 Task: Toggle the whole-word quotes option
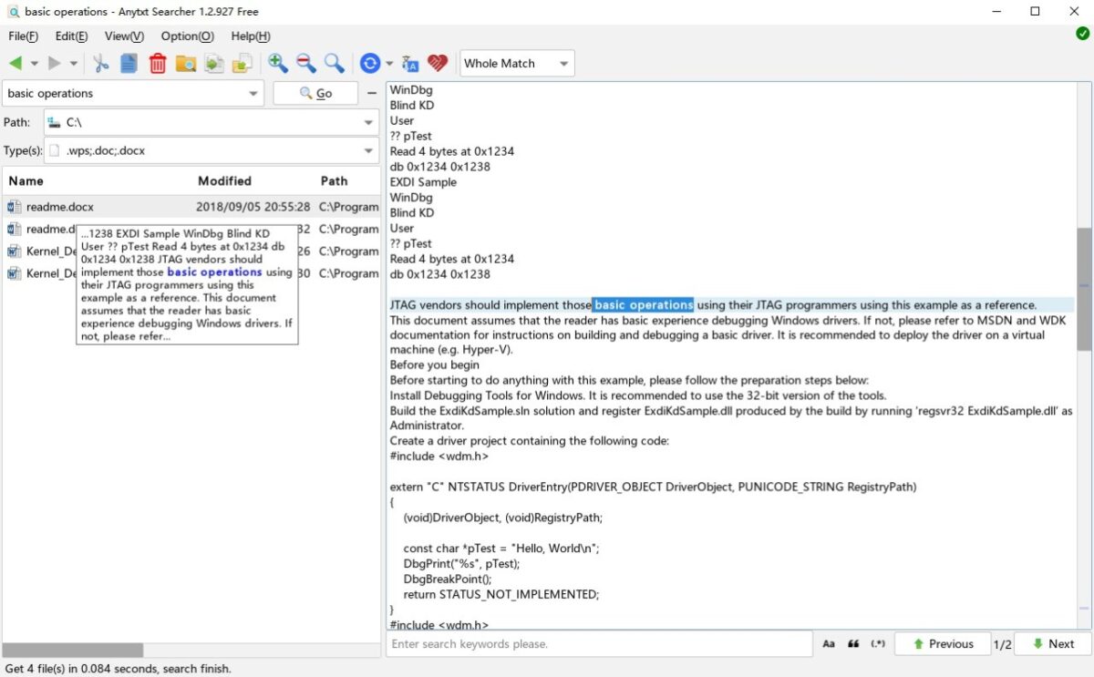pos(853,644)
